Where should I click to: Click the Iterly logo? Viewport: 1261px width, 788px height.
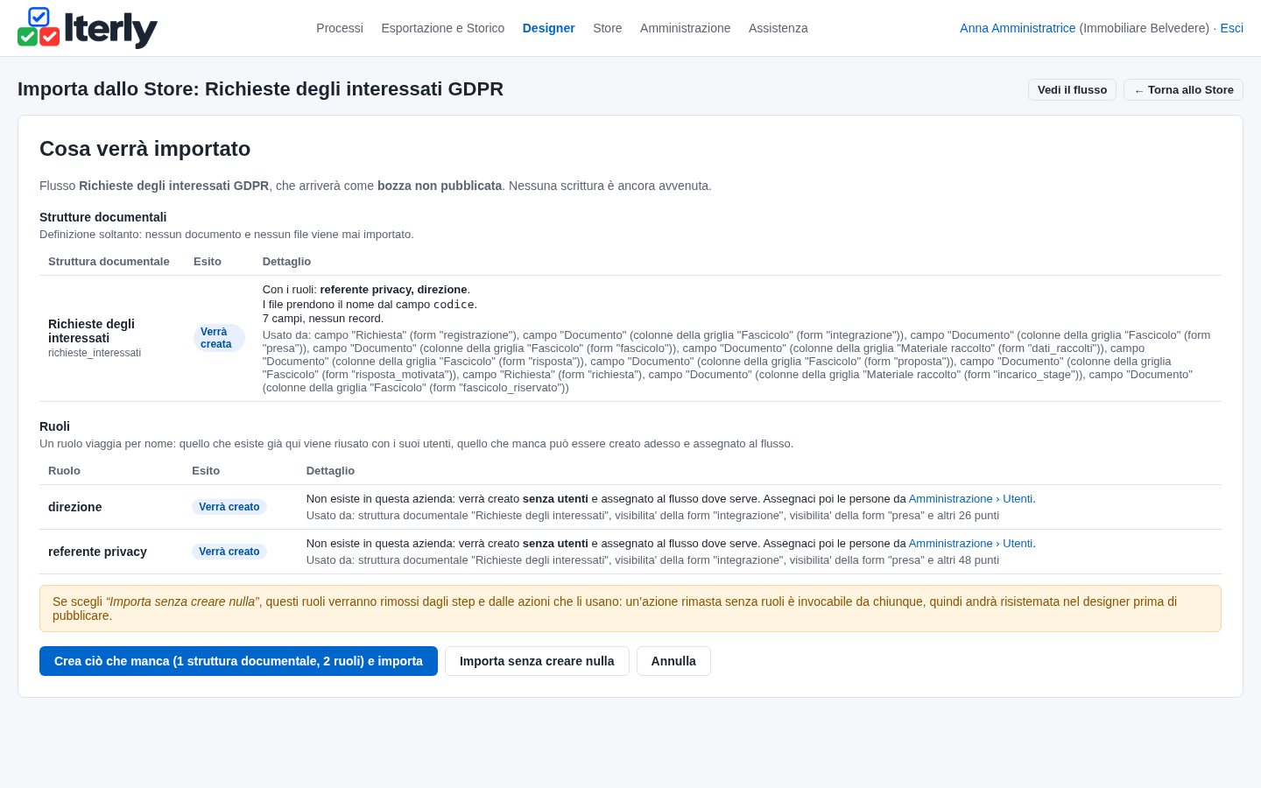point(88,28)
